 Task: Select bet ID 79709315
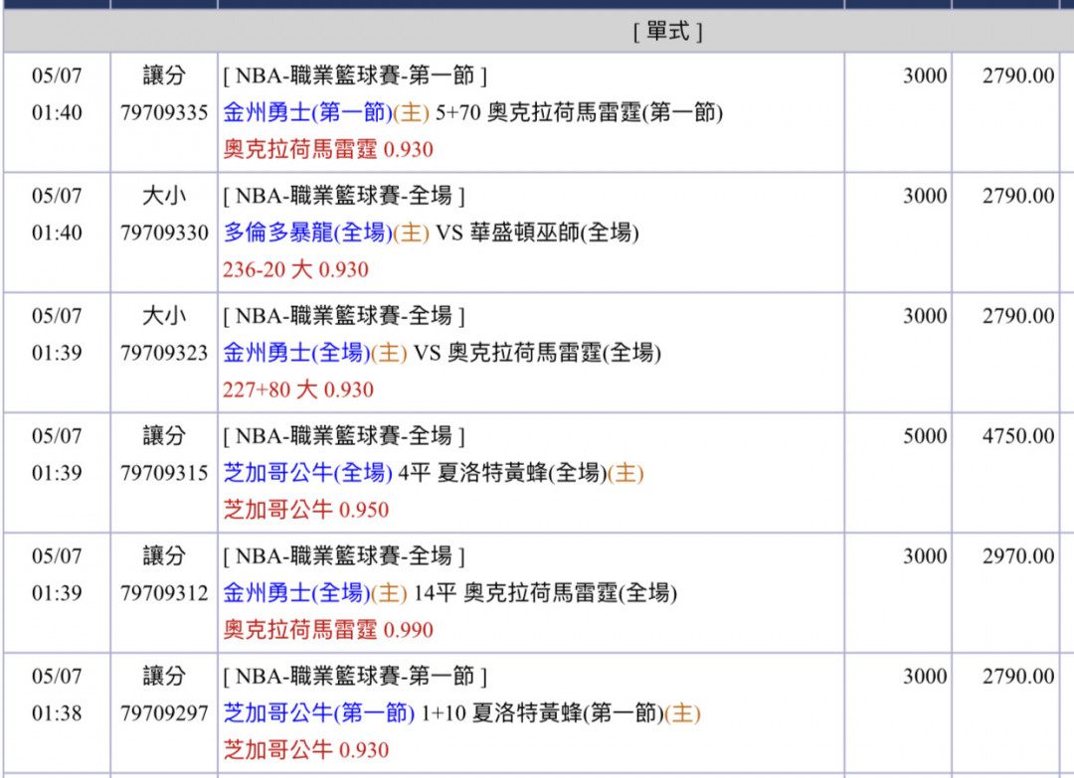(x=164, y=473)
